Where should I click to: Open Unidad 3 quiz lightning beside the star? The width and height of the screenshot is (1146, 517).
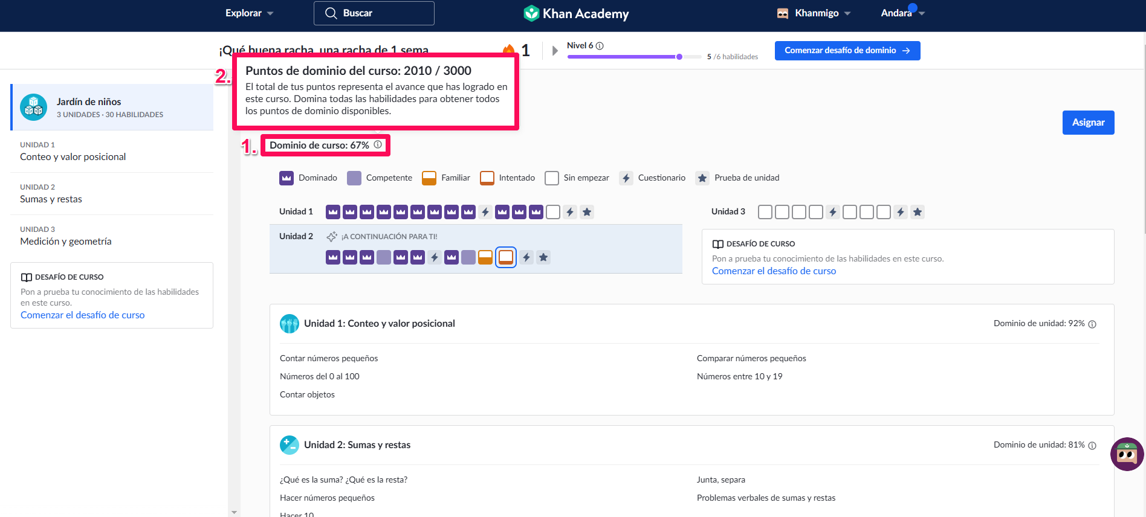[901, 212]
